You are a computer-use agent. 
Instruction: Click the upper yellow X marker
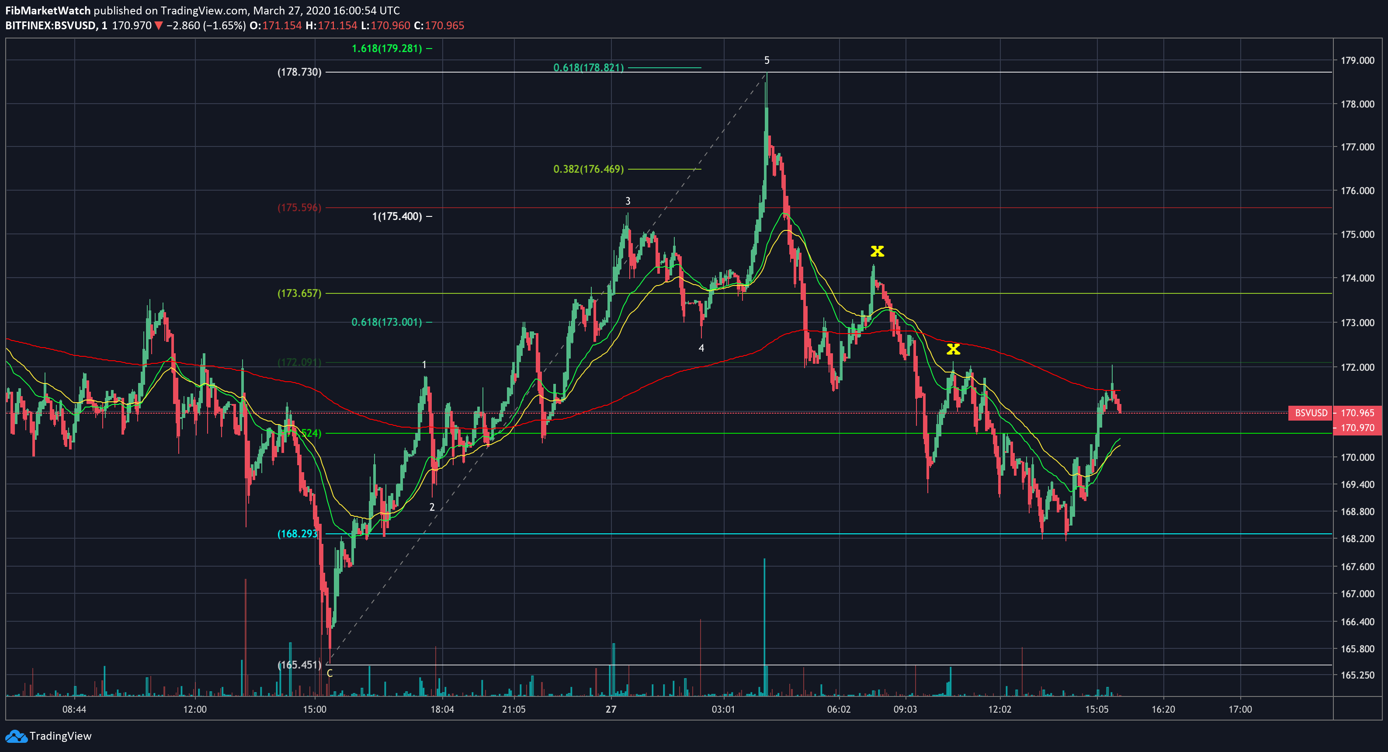coord(877,251)
